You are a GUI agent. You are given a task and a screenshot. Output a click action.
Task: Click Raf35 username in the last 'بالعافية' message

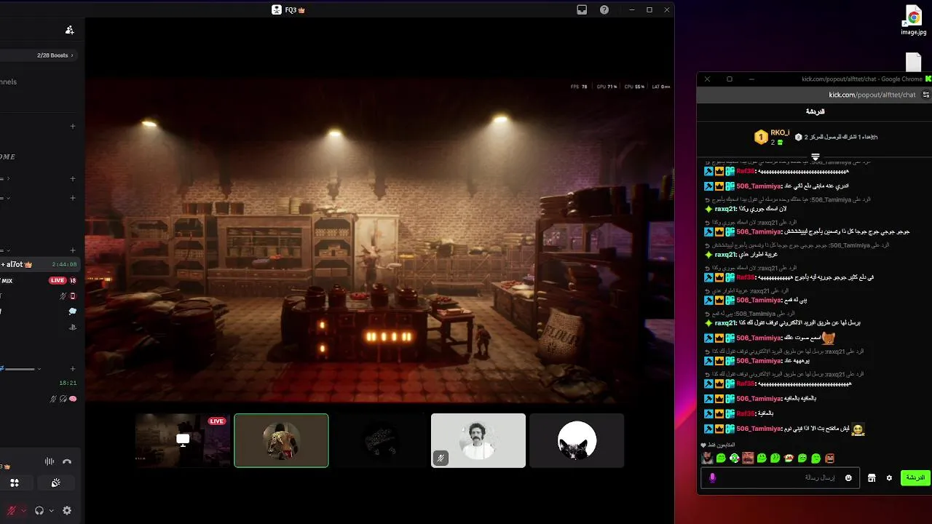746,413
